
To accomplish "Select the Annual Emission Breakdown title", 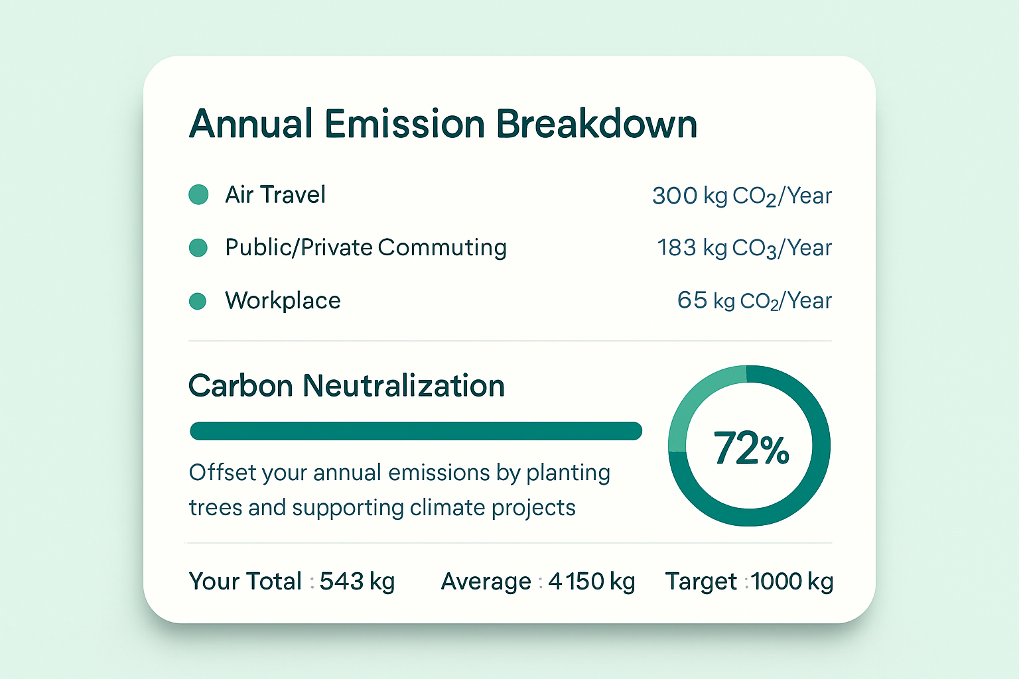I will tap(443, 123).
